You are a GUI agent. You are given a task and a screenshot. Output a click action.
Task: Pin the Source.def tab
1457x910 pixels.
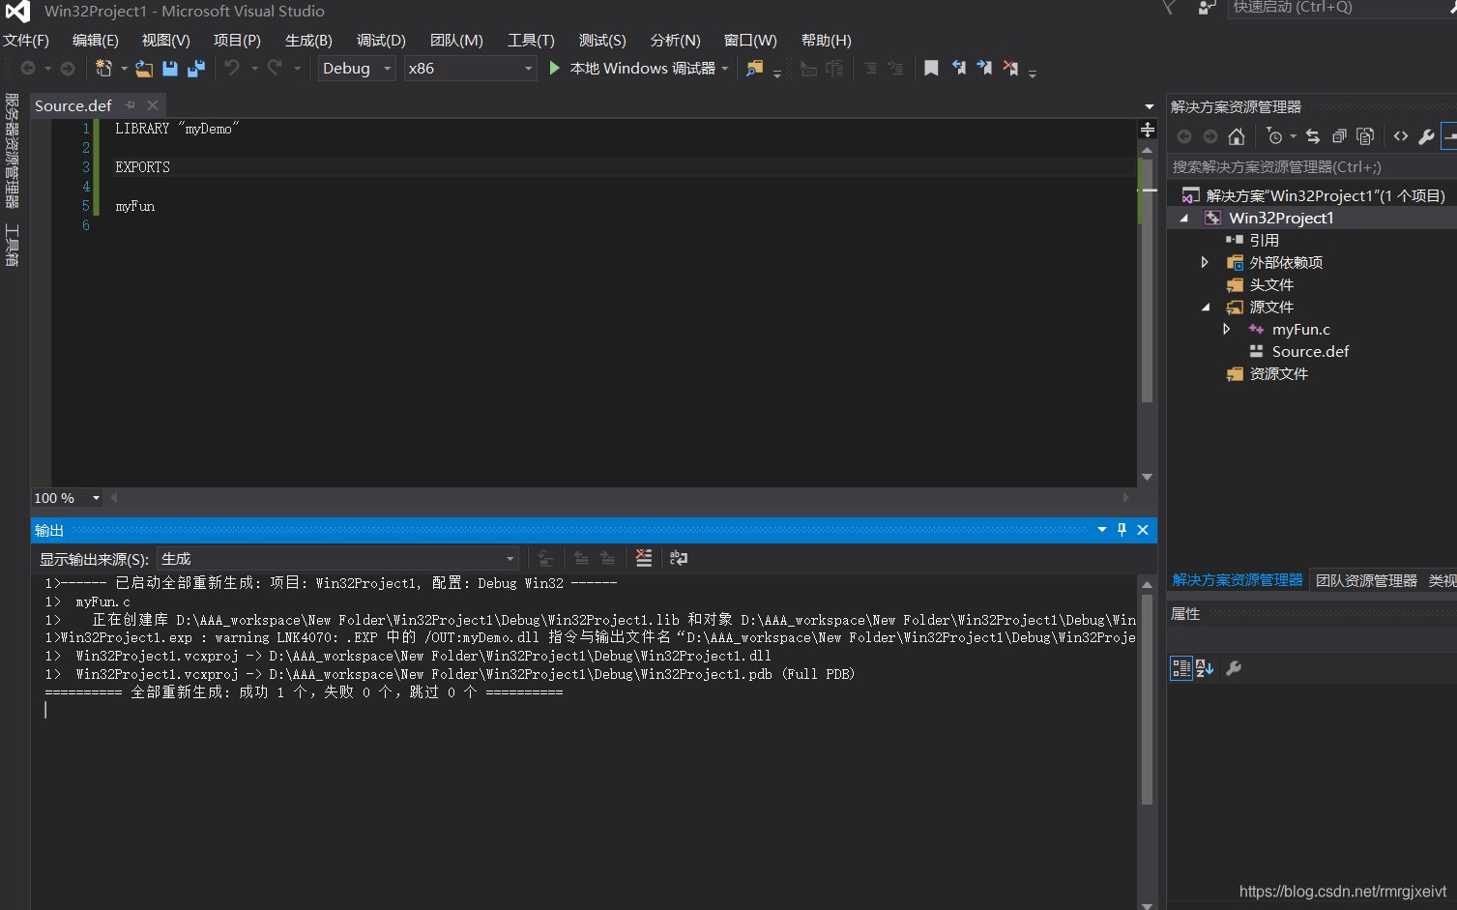131,105
